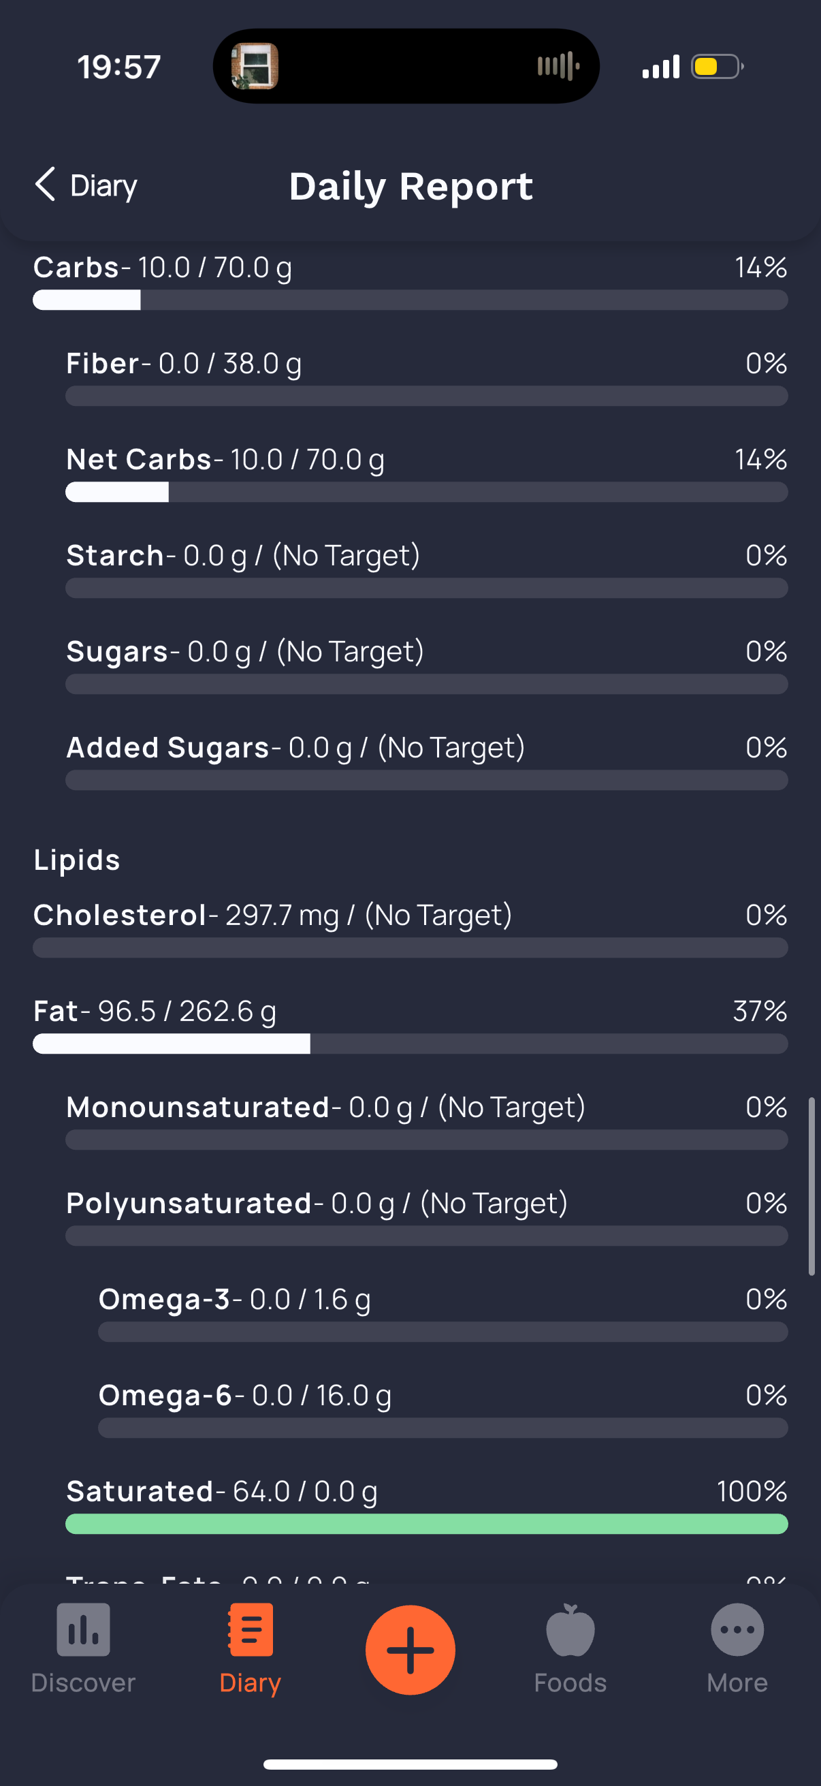Open the More ellipsis icon
The height and width of the screenshot is (1786, 821).
pos(737,1629)
